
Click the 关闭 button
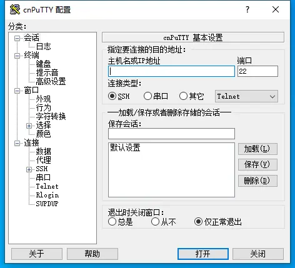[258, 254]
